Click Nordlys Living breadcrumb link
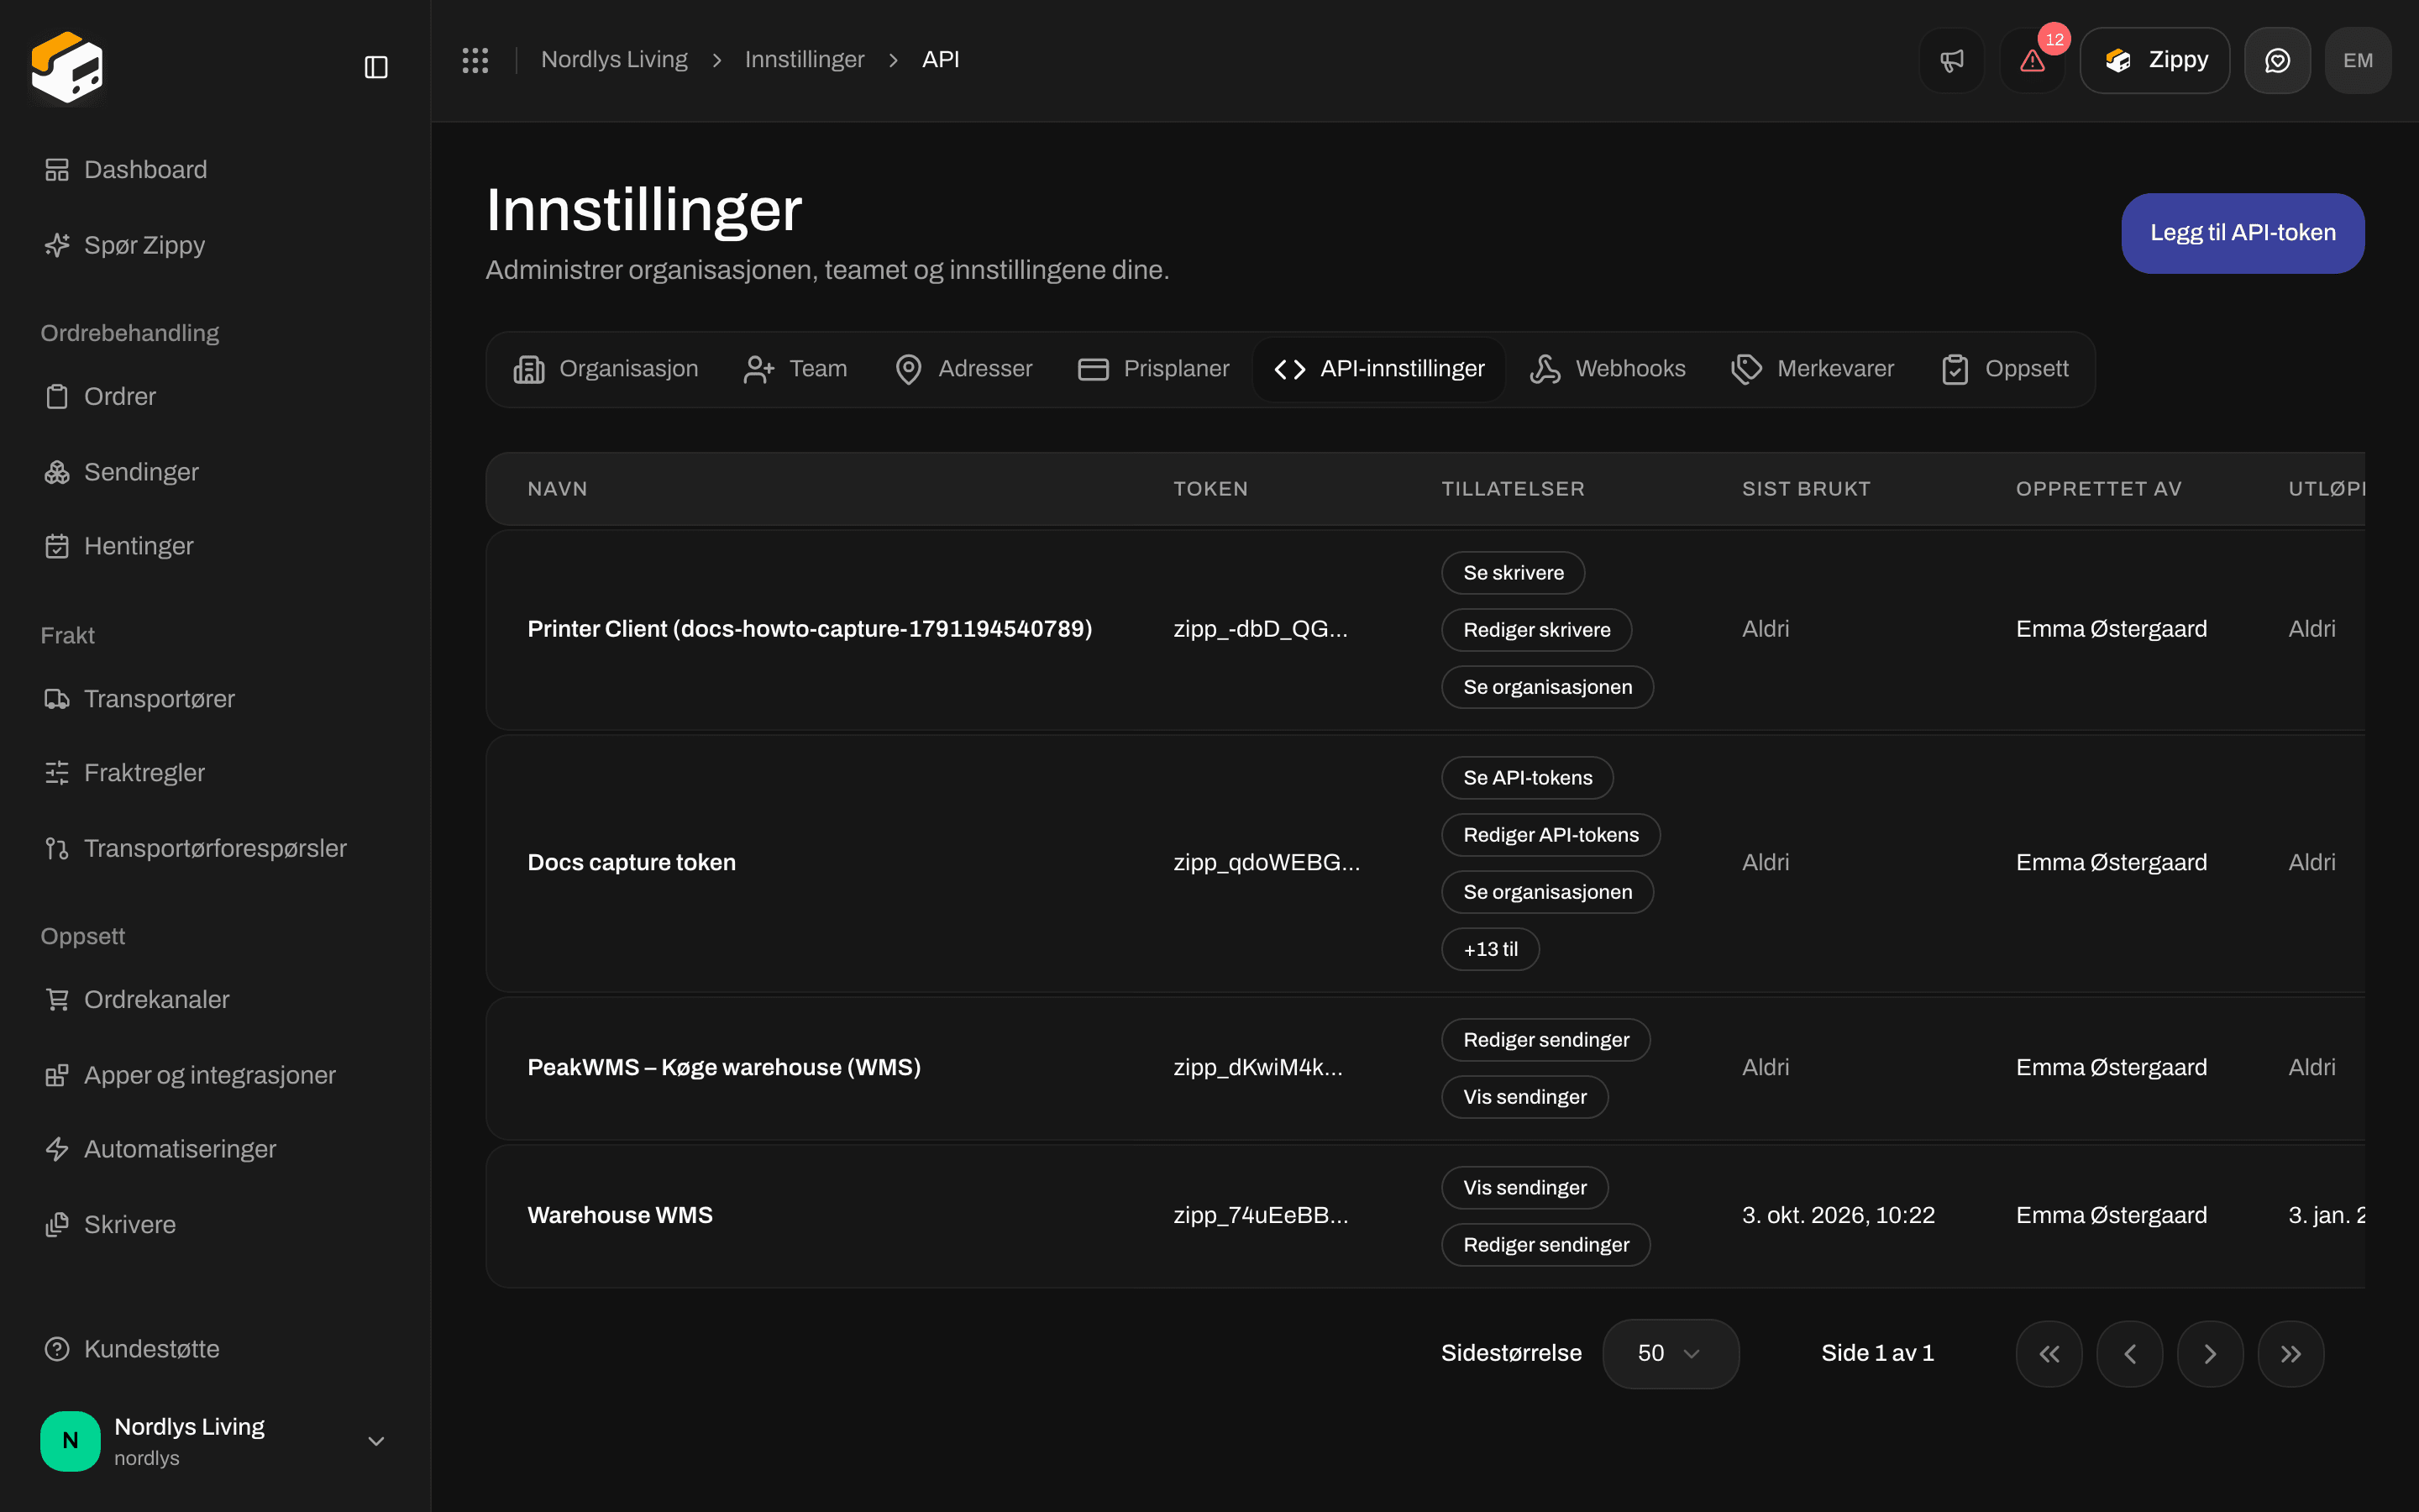This screenshot has height=1512, width=2419. coord(614,60)
